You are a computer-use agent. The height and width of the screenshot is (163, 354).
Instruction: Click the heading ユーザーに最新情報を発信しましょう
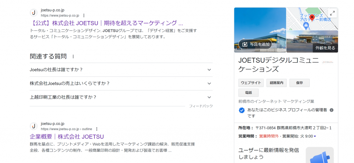[269, 153]
